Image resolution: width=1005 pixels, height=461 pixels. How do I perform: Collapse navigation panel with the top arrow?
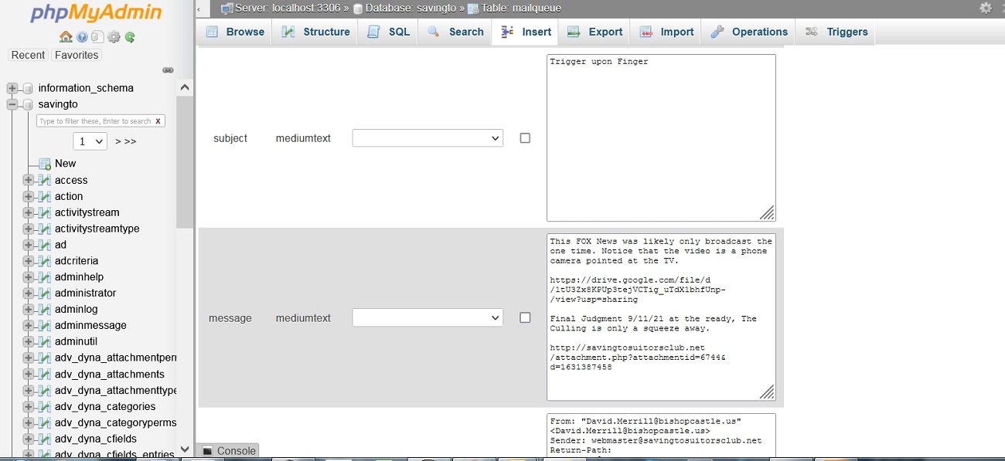coord(199,8)
